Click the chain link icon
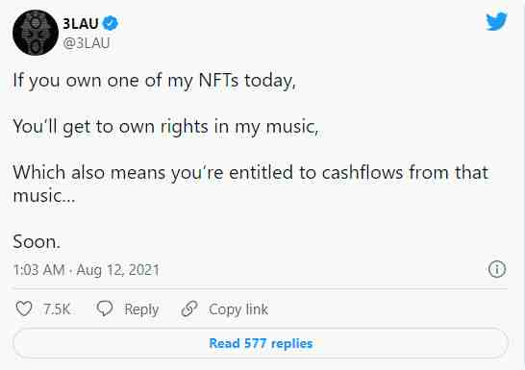Screen dimensions: 525x370 coord(189,308)
